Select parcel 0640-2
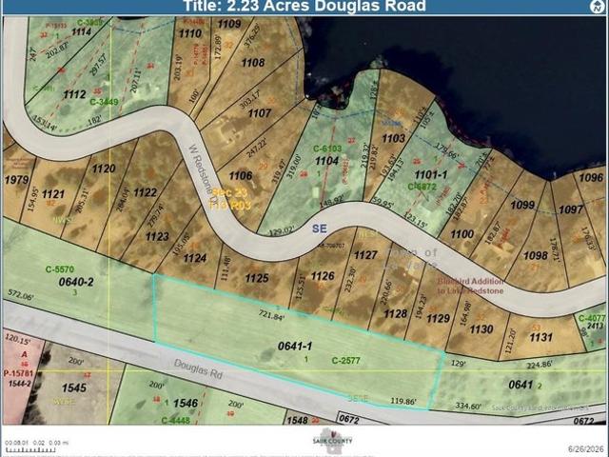The height and width of the screenshot is (457, 609). (76, 282)
